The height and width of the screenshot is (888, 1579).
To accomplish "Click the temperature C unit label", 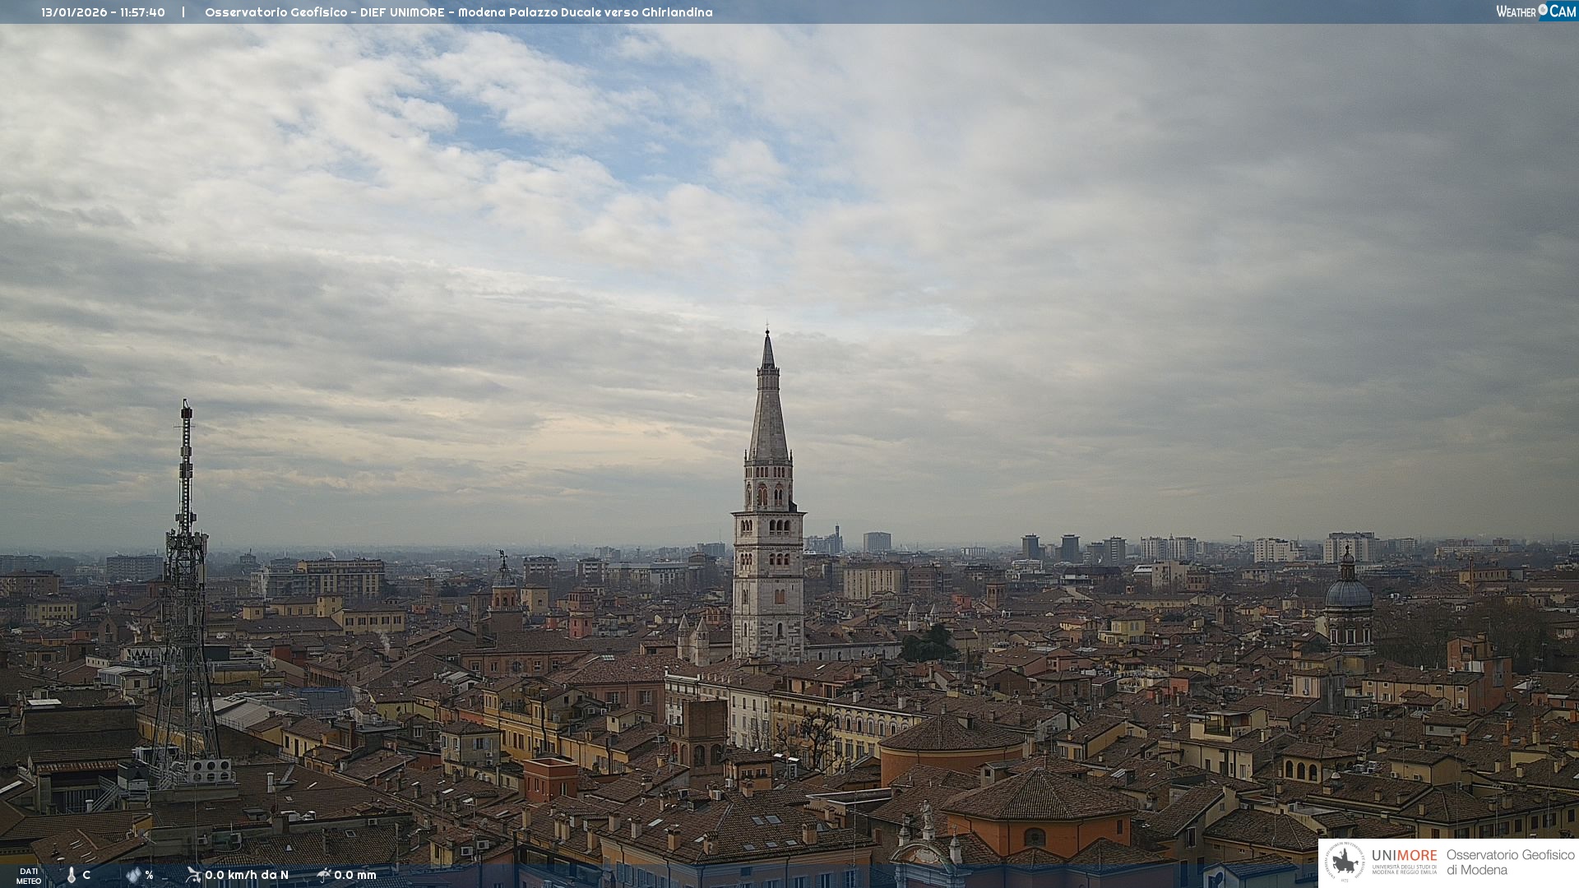I will pos(86,875).
